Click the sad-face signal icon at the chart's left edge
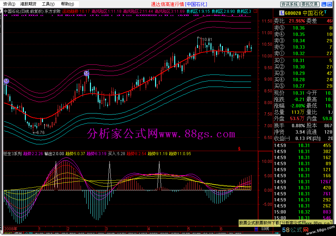 [x=6, y=81]
